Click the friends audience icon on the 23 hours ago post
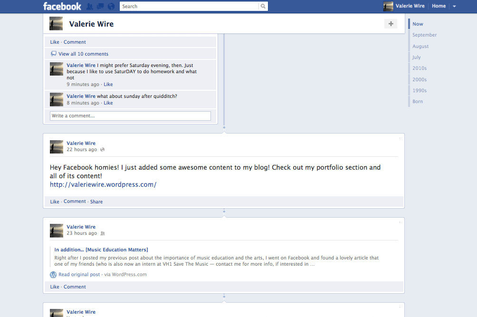Viewport: 477px width, 317px height. pos(103,233)
